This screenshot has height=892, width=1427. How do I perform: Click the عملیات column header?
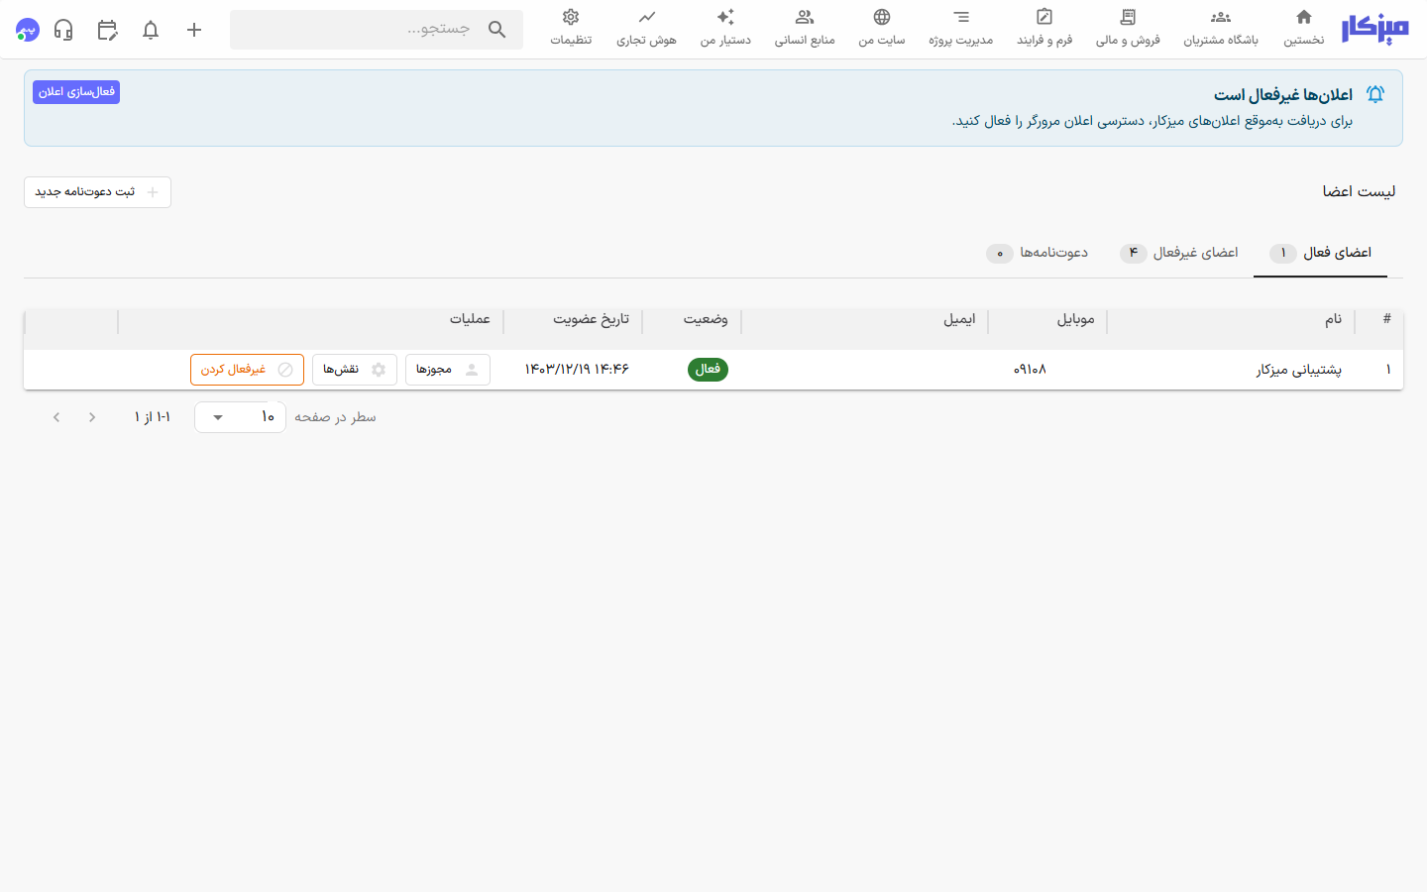(470, 319)
